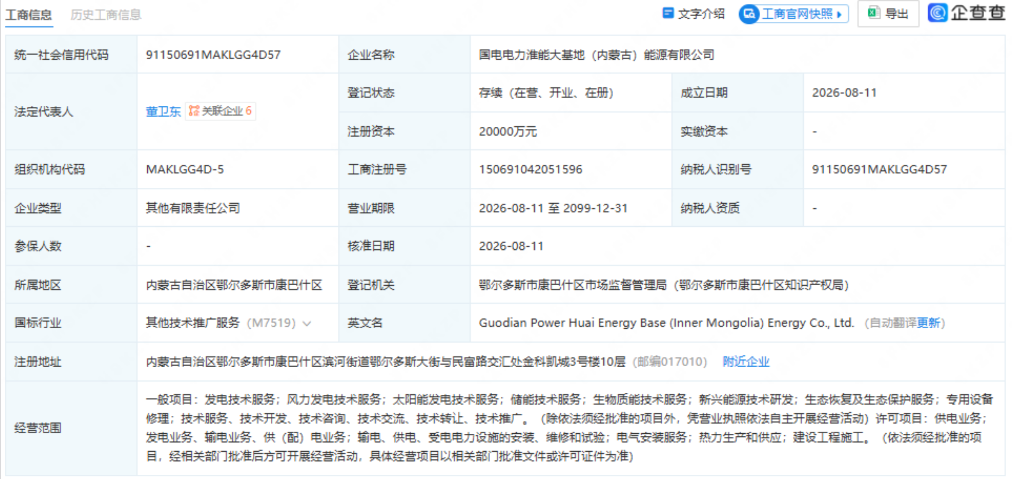Click the 工商注册号 label
The width and height of the screenshot is (1012, 479).
pyautogui.click(x=377, y=169)
